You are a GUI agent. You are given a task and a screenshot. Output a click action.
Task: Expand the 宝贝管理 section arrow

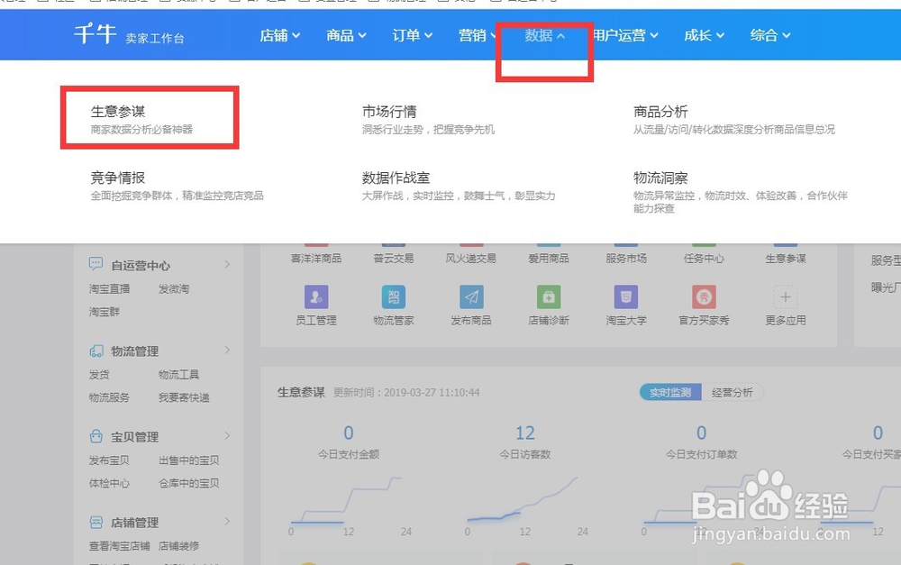(x=228, y=435)
